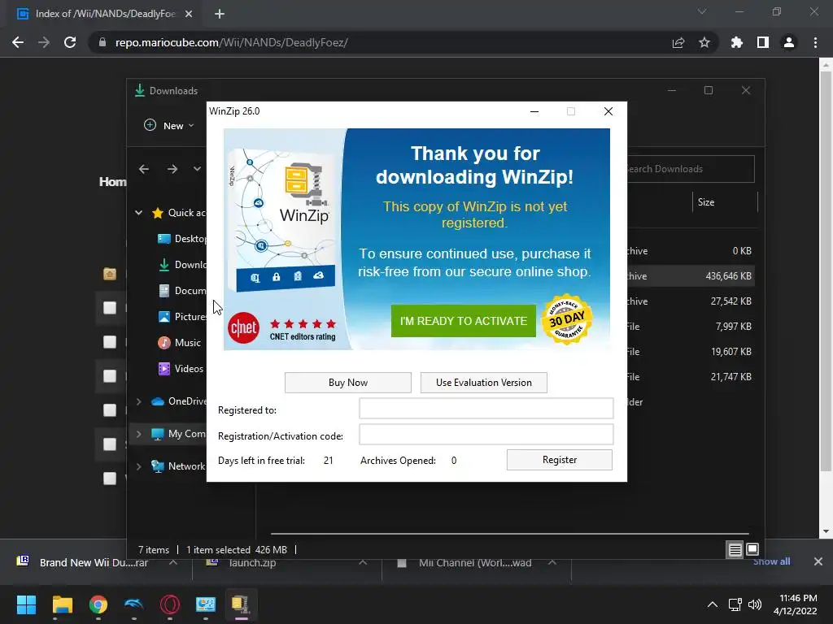Go back in the Chrome browser
This screenshot has height=624, width=833.
[18, 42]
